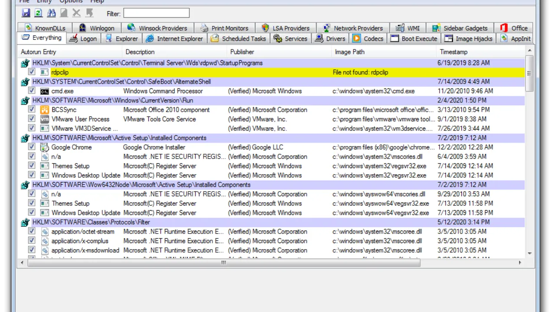Sort by the Timestamp column header
555x312 pixels.
[x=480, y=52]
